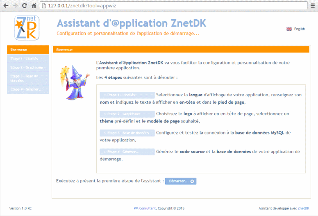The height and width of the screenshot is (216, 318).
Task: Click the Assistant d'@pplication ZnetDK title
Action: [132, 23]
